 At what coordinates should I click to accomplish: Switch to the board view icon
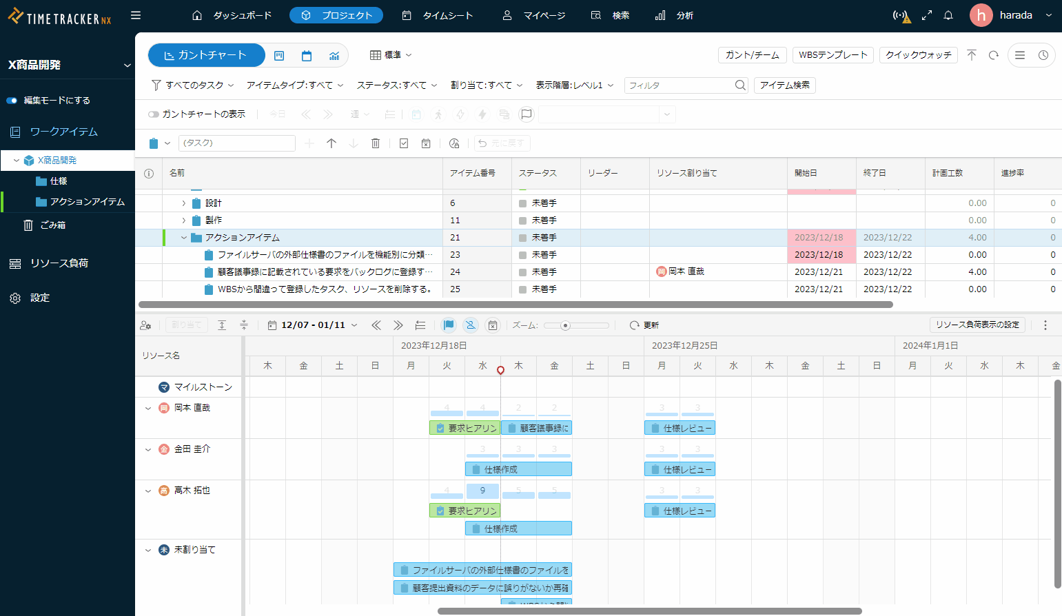279,56
